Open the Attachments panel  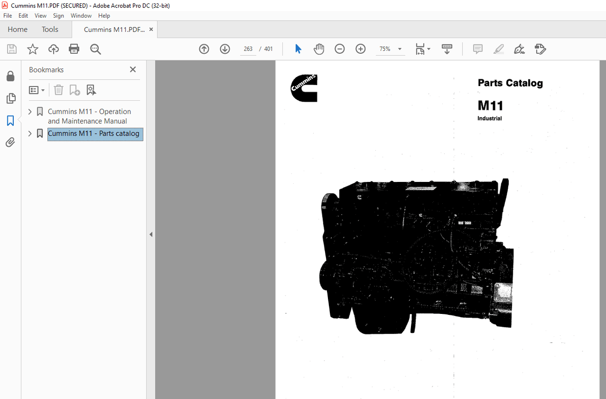pos(11,142)
